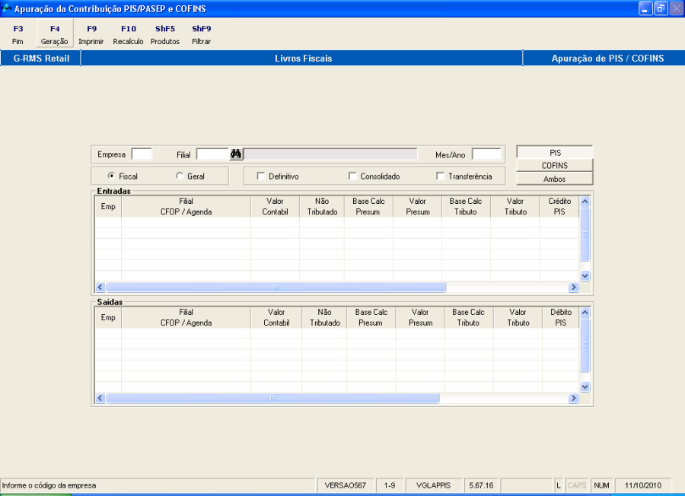Click the Saidas horizontal scrollbar thumb
Screen dimensions: 685x496
coord(273,398)
